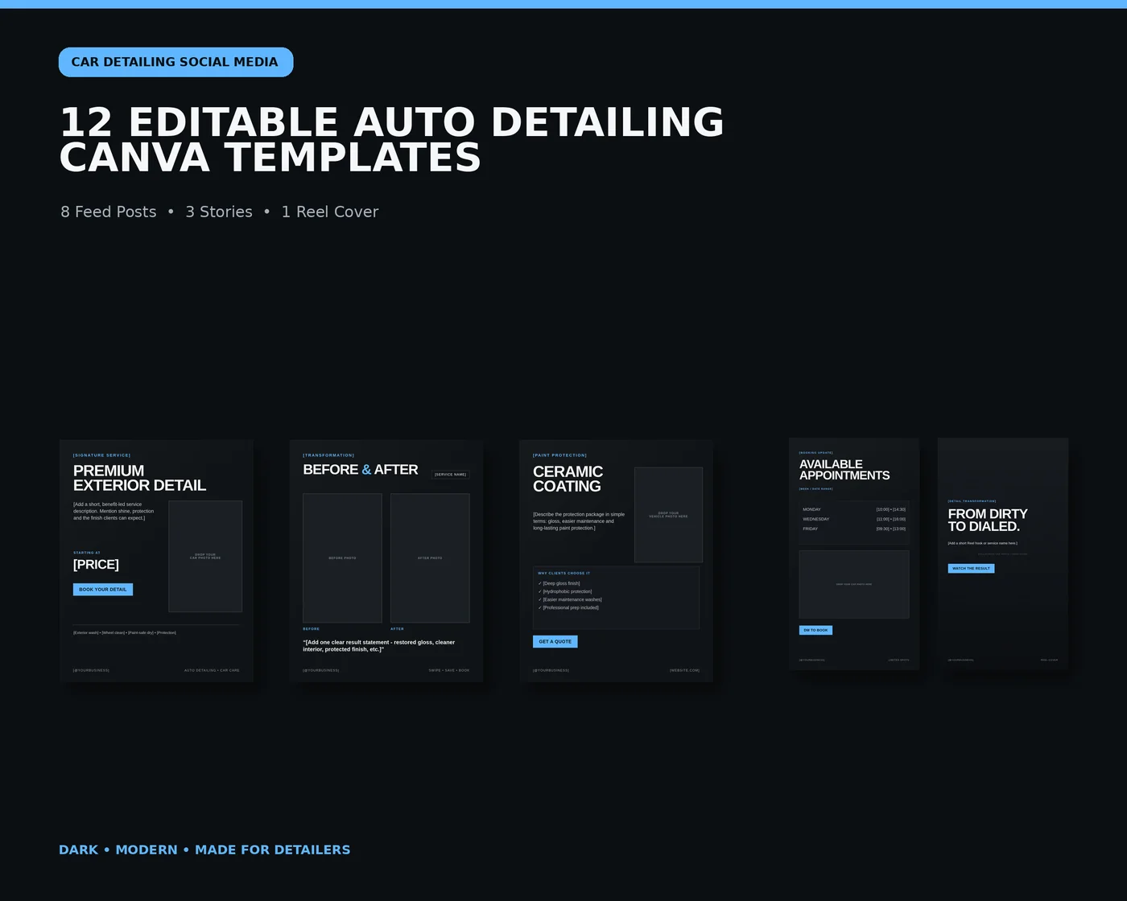This screenshot has height=901, width=1127.
Task: Click the WATCH THE RESULT button
Action: click(x=971, y=569)
